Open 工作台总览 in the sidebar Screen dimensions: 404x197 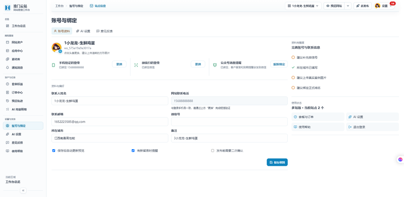click(x=23, y=26)
